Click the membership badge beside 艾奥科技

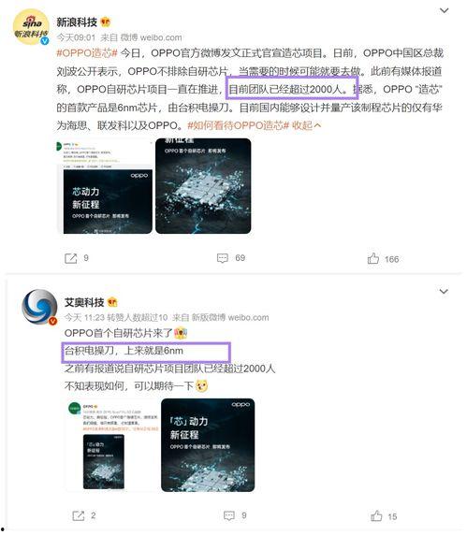[x=112, y=302]
